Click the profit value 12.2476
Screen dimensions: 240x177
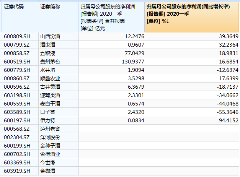coord(134,36)
